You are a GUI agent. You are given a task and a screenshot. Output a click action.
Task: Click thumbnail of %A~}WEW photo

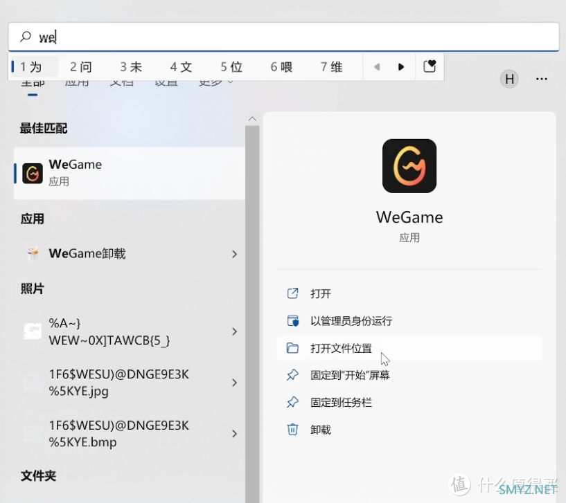click(33, 331)
